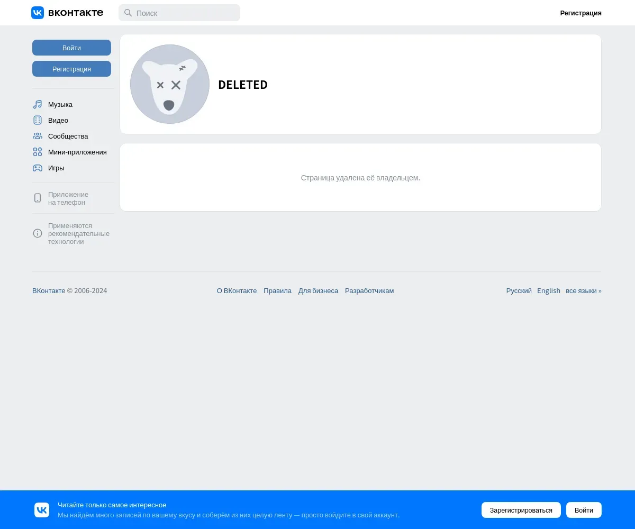Open the О ВКонтакте footer link
Screen dimensions: 635x529
tap(237, 290)
